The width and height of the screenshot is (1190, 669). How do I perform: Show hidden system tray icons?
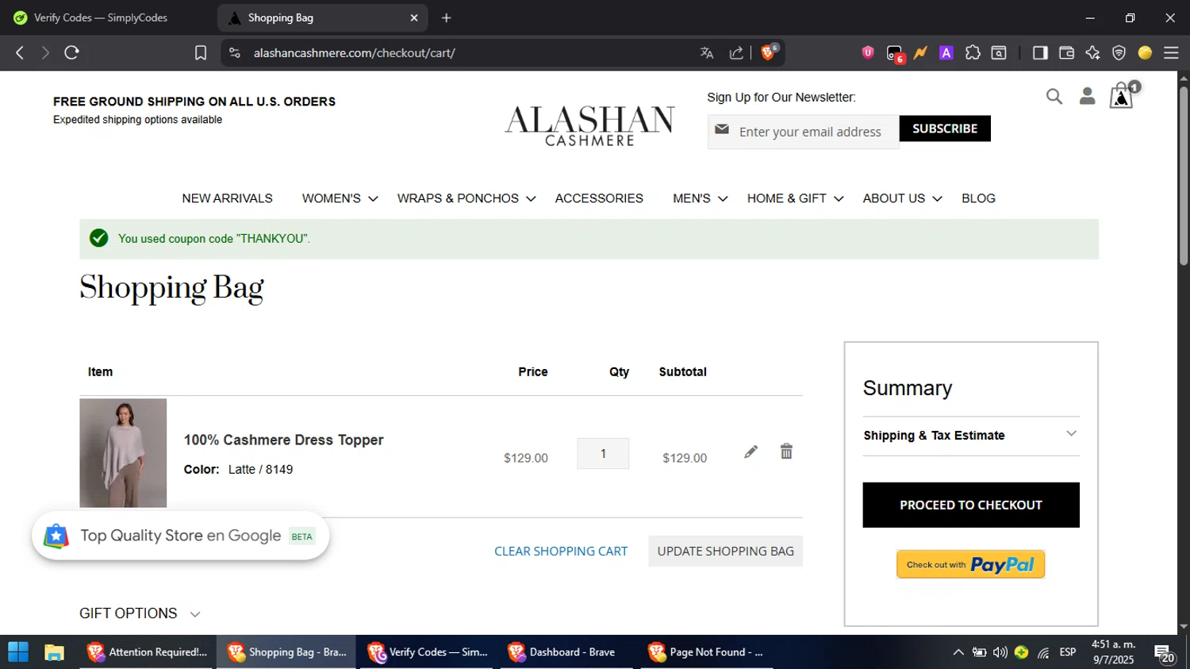click(x=958, y=652)
